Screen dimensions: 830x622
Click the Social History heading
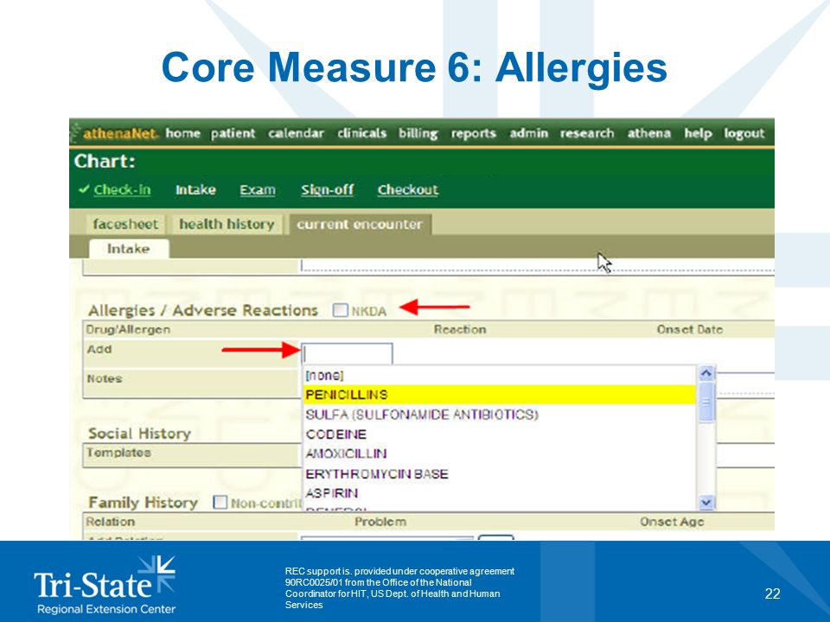click(140, 434)
